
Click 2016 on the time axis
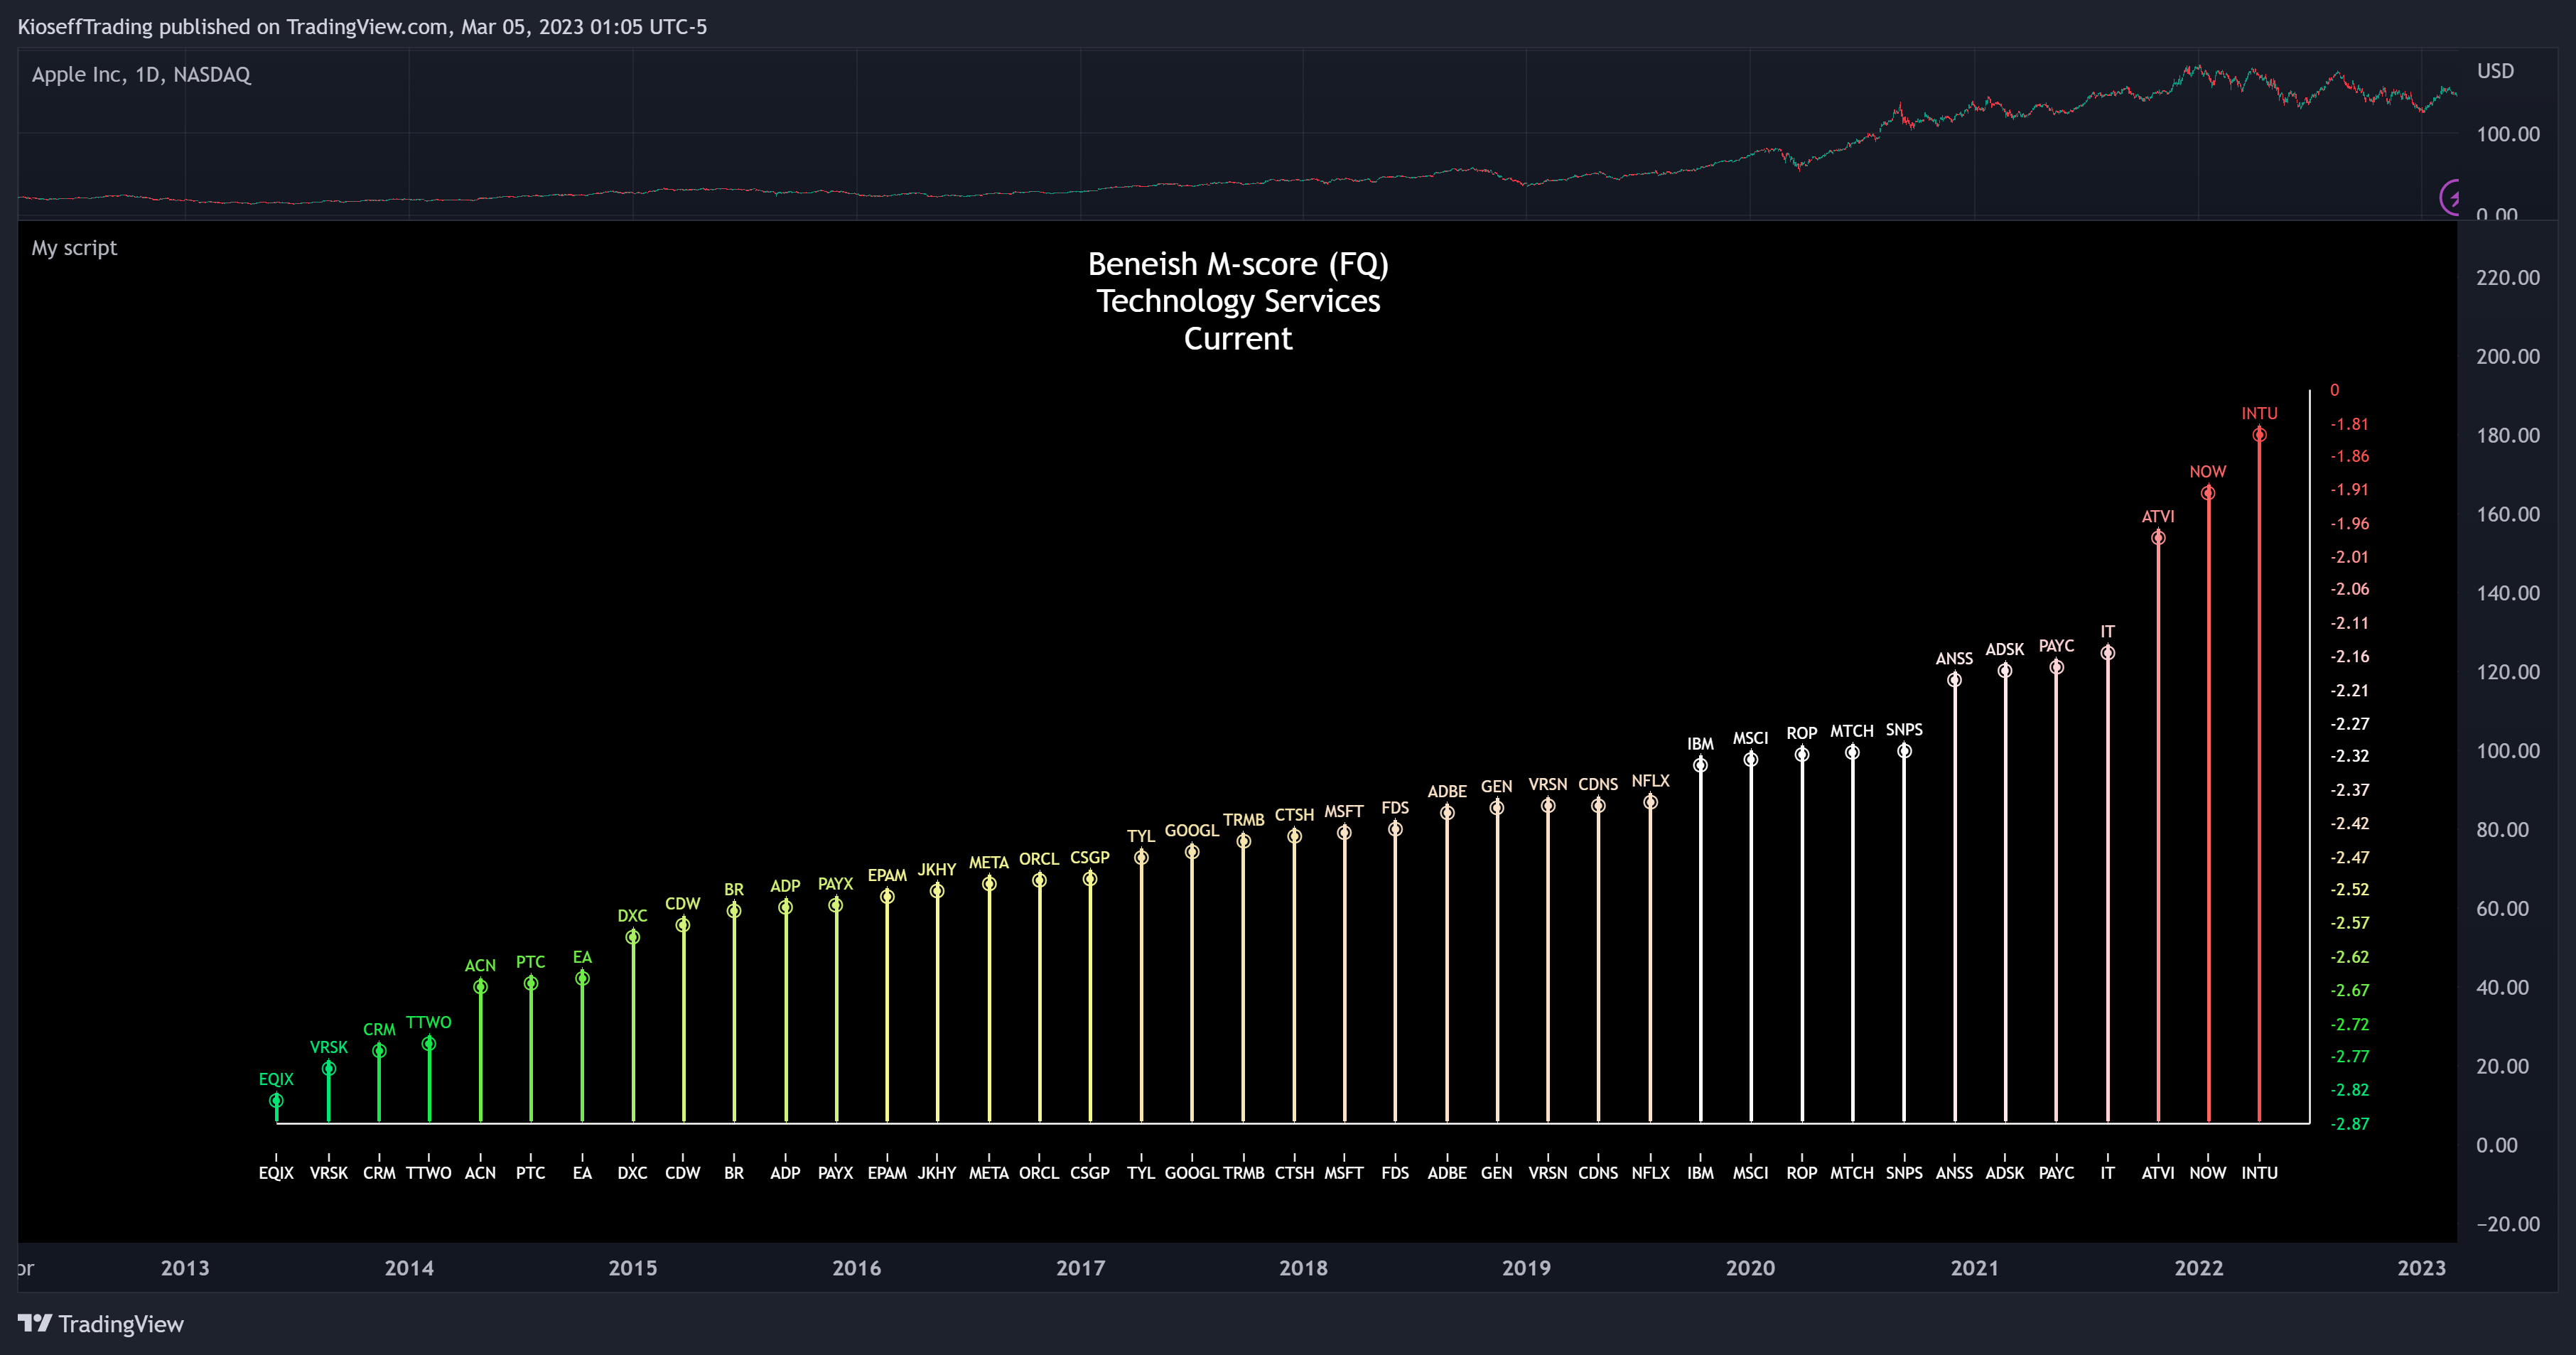[x=856, y=1268]
